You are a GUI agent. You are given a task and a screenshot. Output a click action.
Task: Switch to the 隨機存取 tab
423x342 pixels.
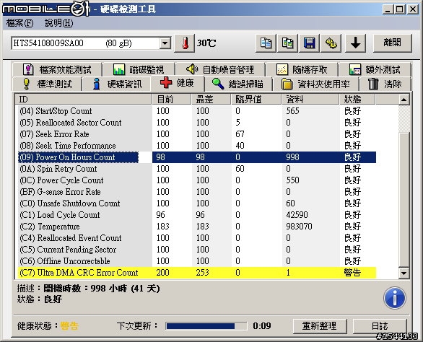(x=302, y=69)
